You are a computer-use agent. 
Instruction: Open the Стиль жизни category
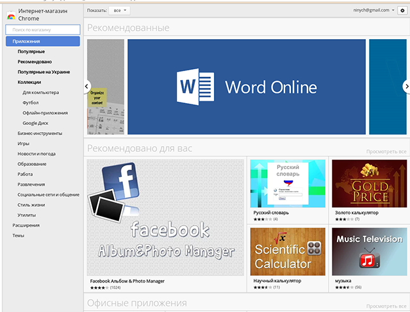coord(31,205)
